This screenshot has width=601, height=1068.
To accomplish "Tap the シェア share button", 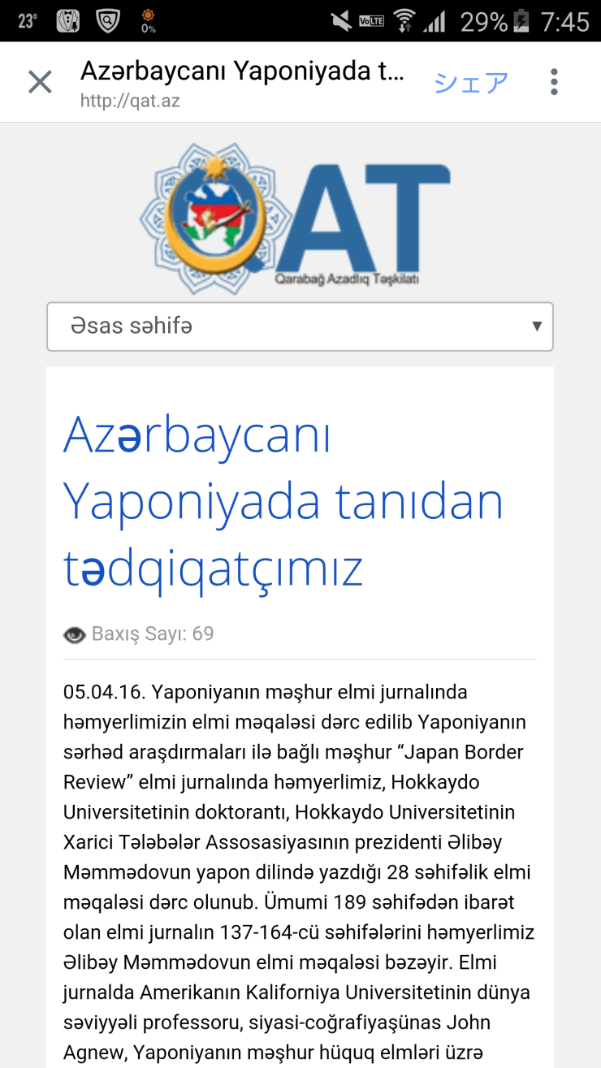I will pos(471,82).
